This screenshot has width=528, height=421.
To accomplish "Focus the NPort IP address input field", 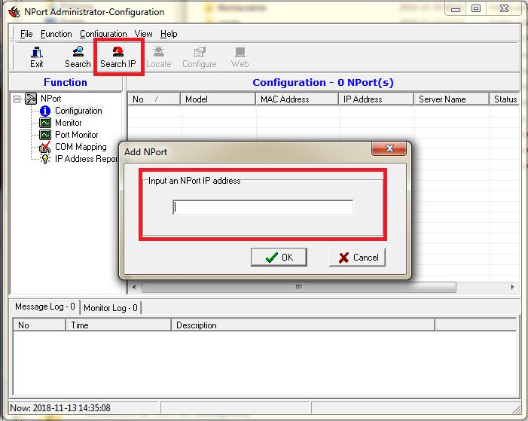I will (x=263, y=207).
